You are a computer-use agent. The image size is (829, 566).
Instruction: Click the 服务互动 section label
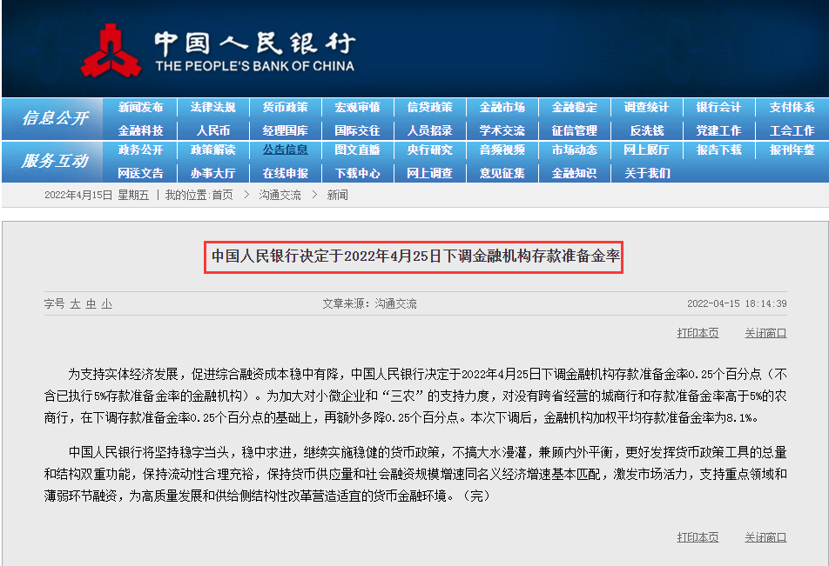[55, 161]
